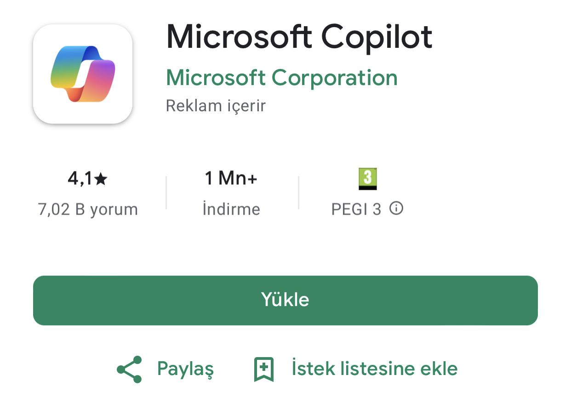Viewport: 571px width, 404px height.
Task: Tap the 1 Mn+ downloads figure
Action: (231, 178)
